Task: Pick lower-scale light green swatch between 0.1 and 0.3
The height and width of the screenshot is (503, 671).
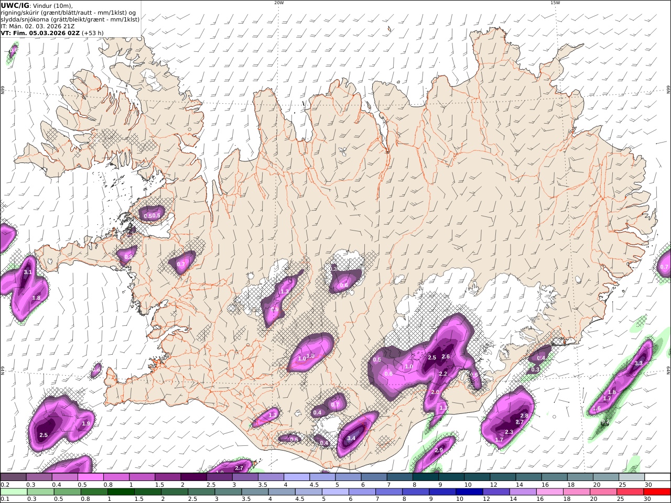Action: tap(14, 492)
